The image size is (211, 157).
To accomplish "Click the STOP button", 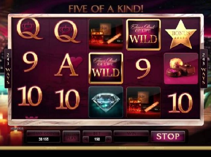I will [168, 136].
